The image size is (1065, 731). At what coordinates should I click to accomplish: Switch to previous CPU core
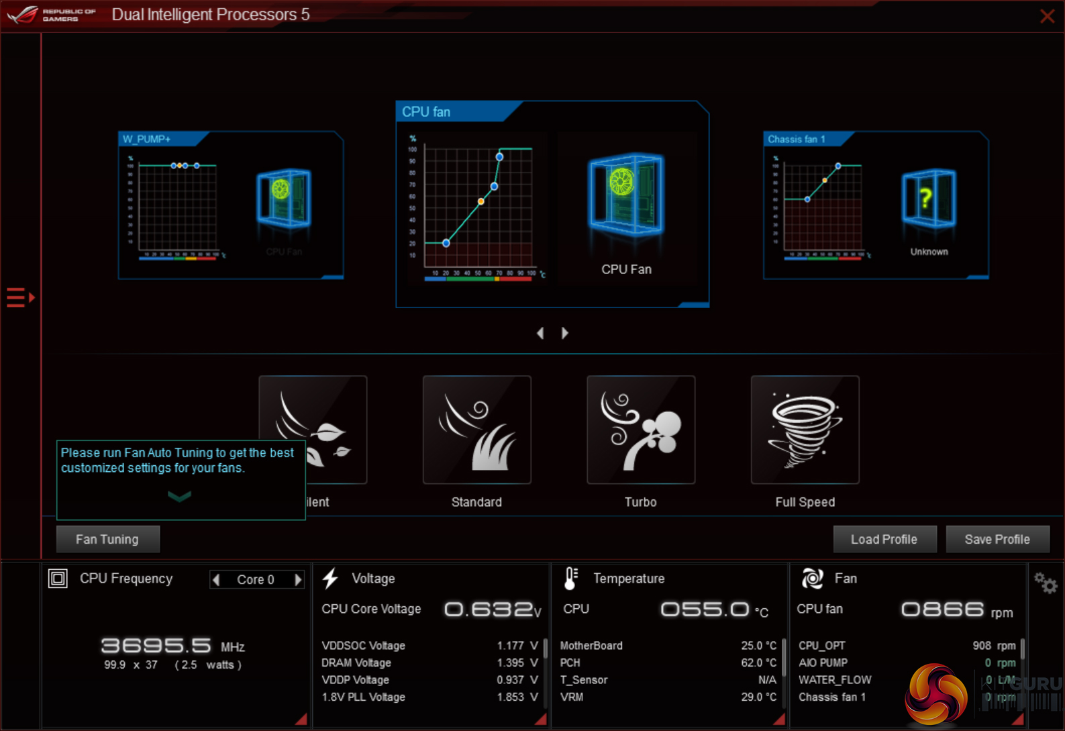pos(216,579)
